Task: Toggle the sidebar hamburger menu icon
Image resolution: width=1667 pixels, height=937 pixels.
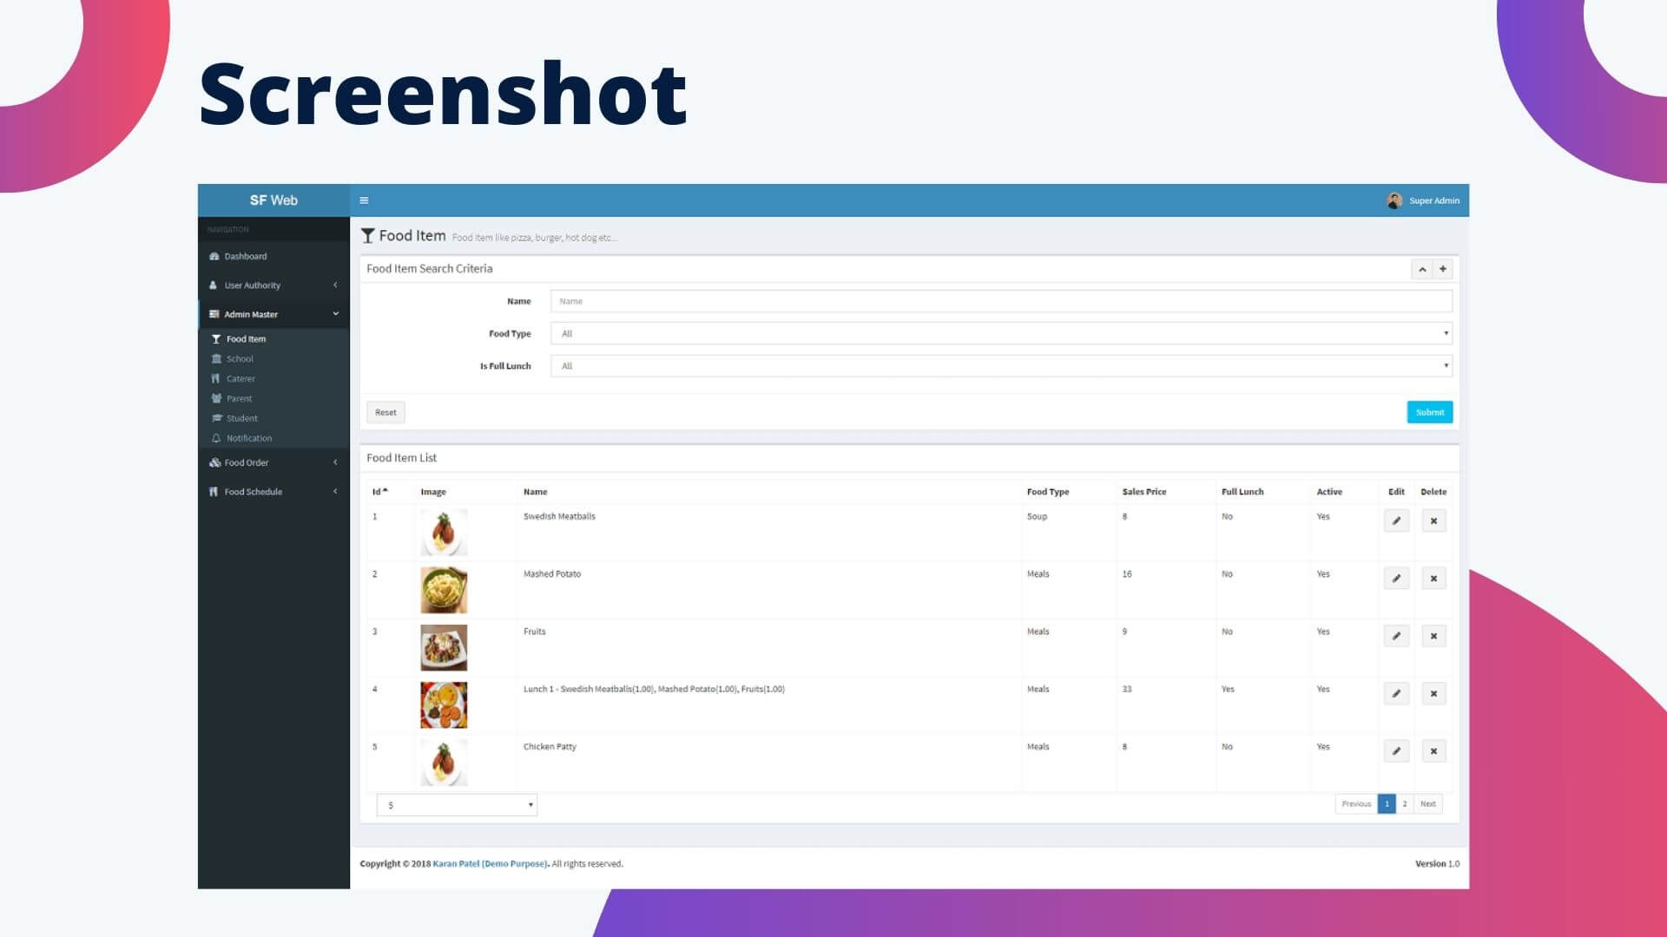Action: pos(364,200)
